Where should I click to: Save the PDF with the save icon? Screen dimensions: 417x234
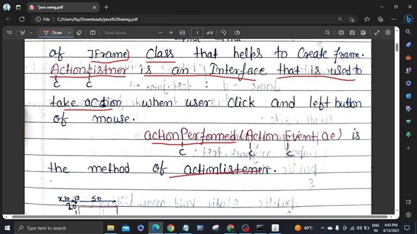tap(352, 32)
